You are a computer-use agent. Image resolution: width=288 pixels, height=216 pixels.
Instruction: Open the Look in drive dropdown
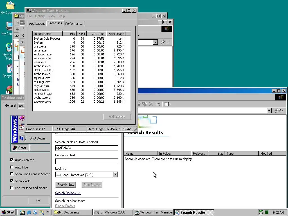click(x=115, y=175)
